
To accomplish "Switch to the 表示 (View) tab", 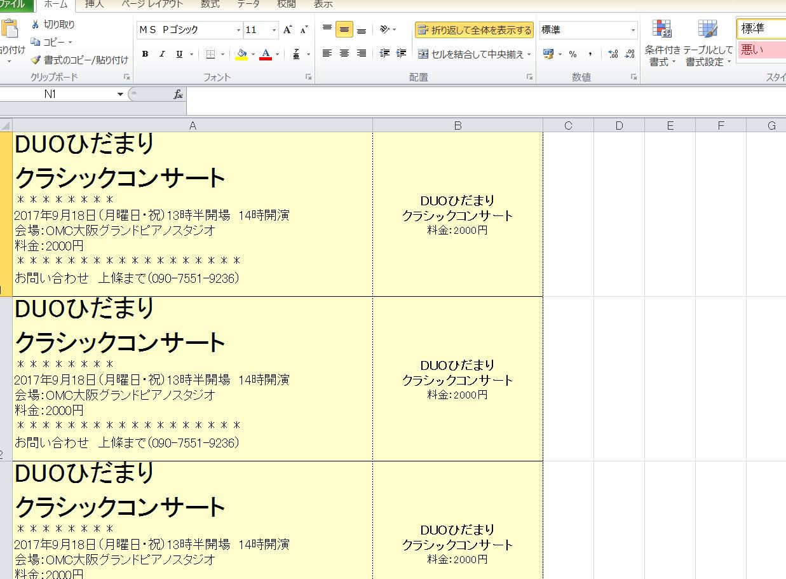I will click(x=323, y=4).
